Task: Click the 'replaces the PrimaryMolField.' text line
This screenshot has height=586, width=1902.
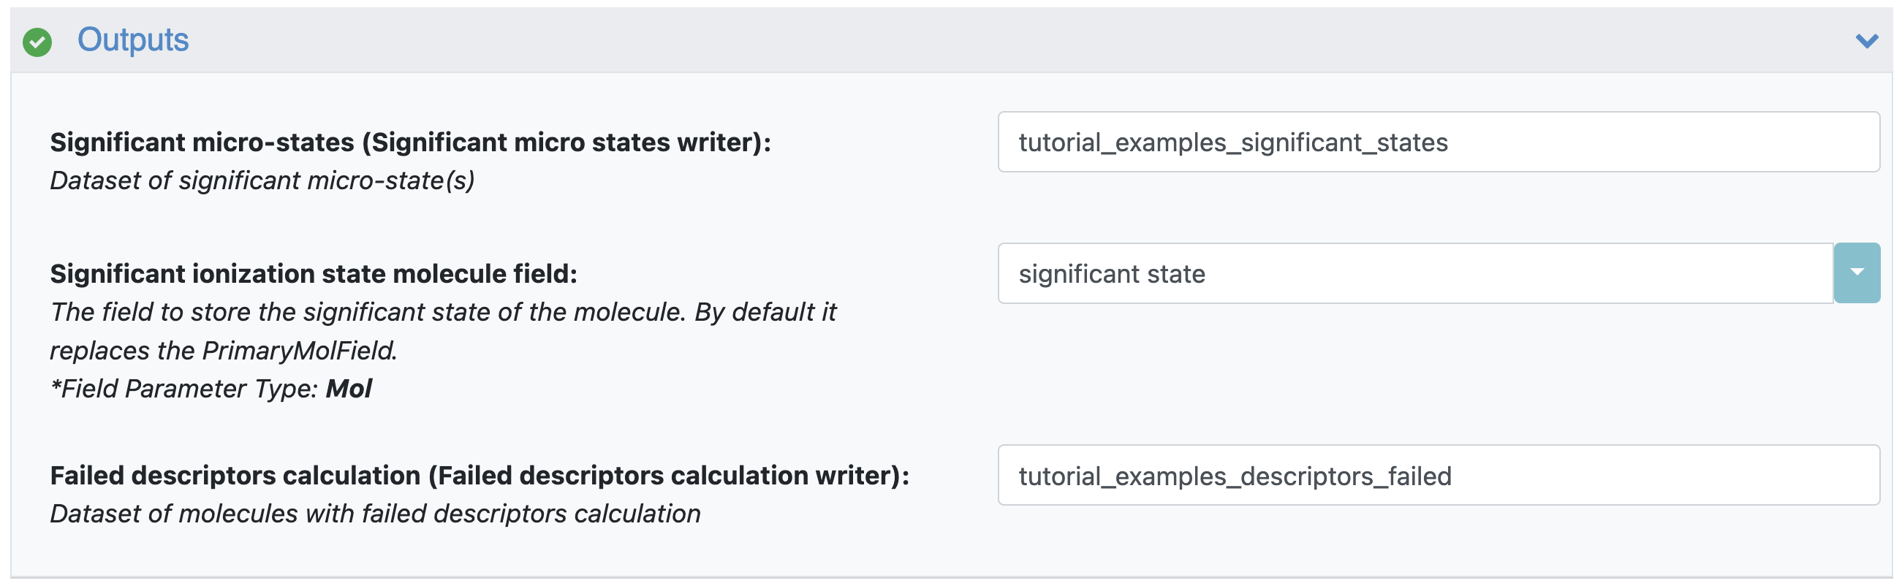Action: [x=224, y=351]
